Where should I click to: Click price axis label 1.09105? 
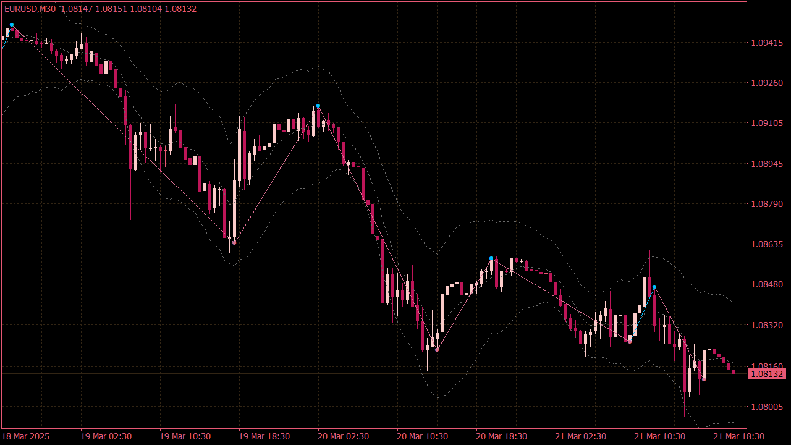pyautogui.click(x=766, y=124)
